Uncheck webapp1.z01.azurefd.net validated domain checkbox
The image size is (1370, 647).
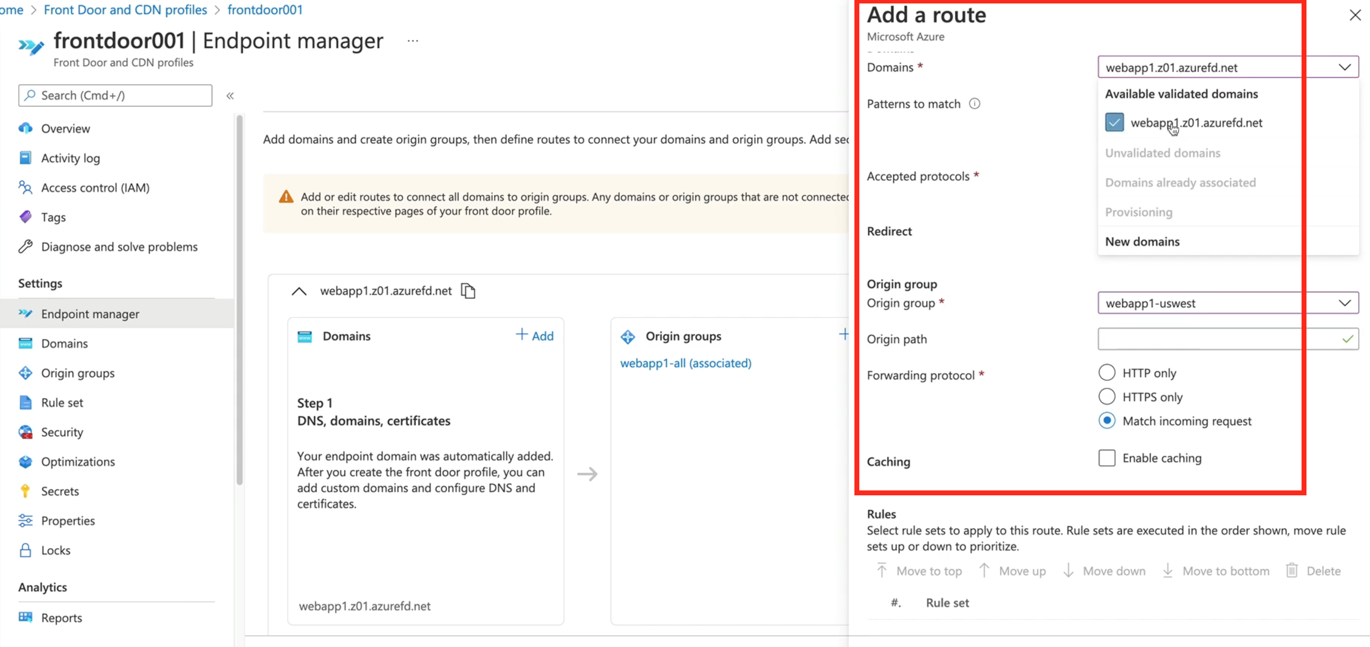click(1113, 122)
